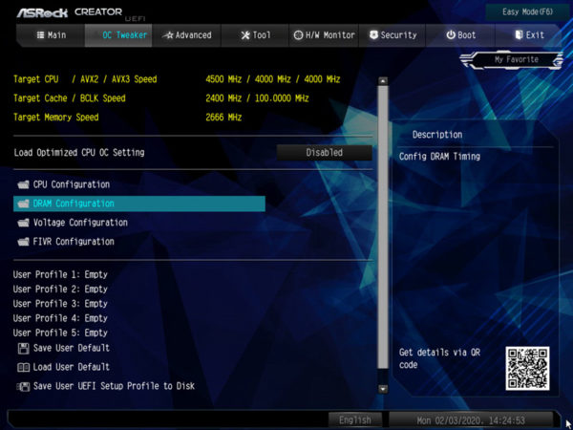This screenshot has height=430, width=573.
Task: Click the Security shield icon
Action: [373, 35]
